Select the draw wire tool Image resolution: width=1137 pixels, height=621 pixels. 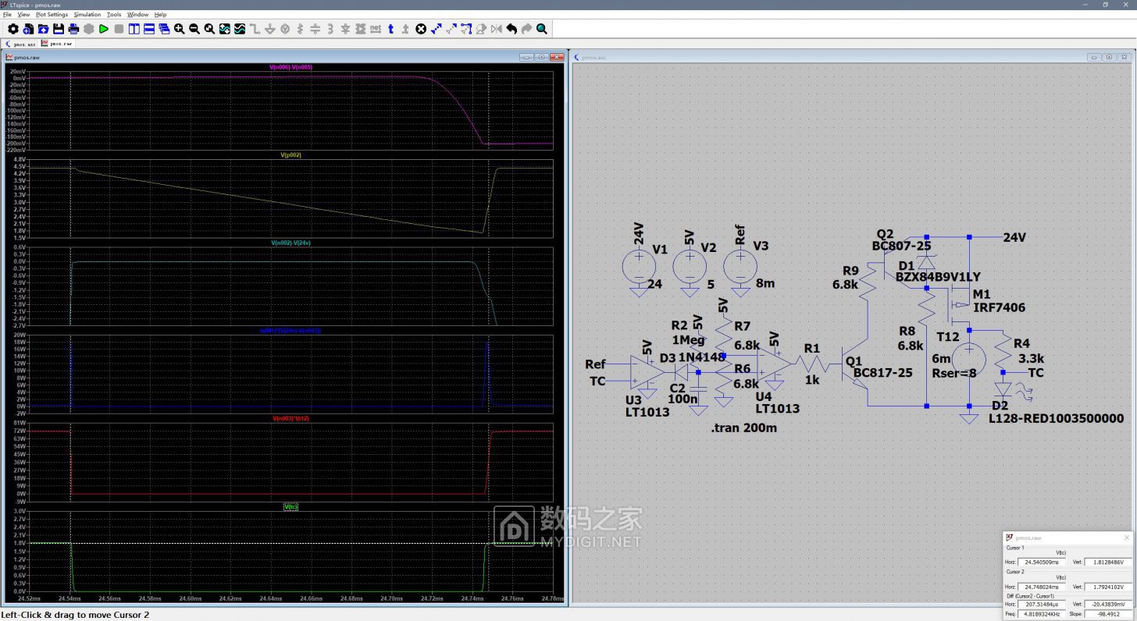coord(255,29)
